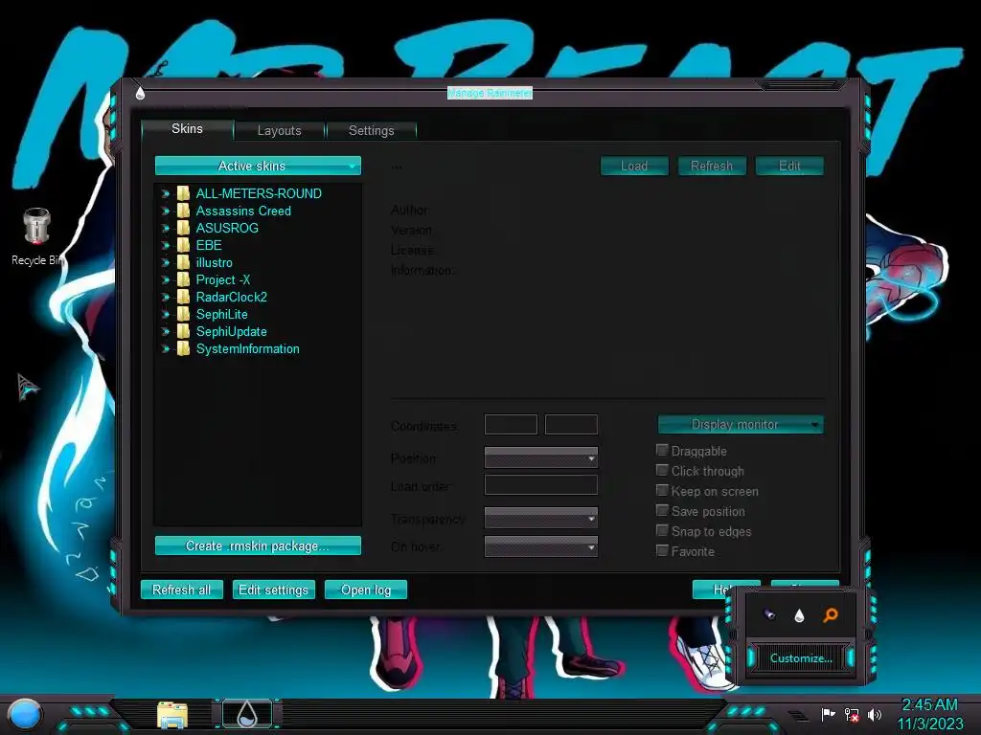Viewport: 981px width, 735px height.
Task: Open the Display monitor dropdown
Action: (741, 424)
